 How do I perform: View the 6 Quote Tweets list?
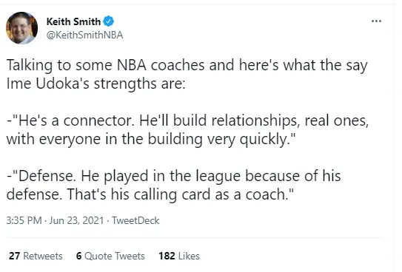pyautogui.click(x=110, y=256)
